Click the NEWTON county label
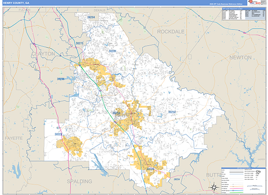The height and width of the screenshot is (195, 268). click(x=240, y=58)
